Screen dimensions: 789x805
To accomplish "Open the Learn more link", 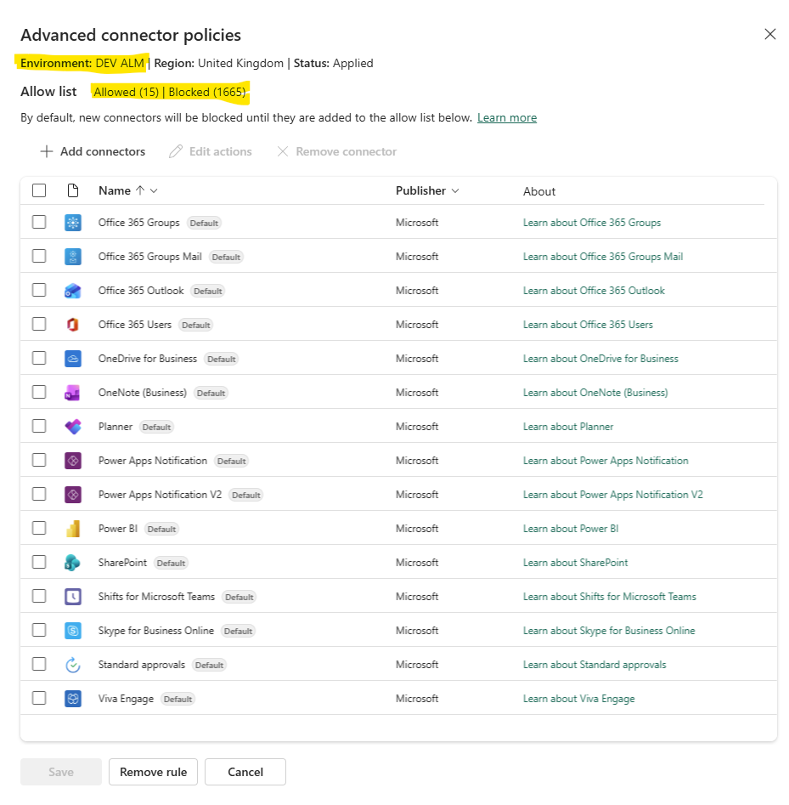I will coord(507,117).
